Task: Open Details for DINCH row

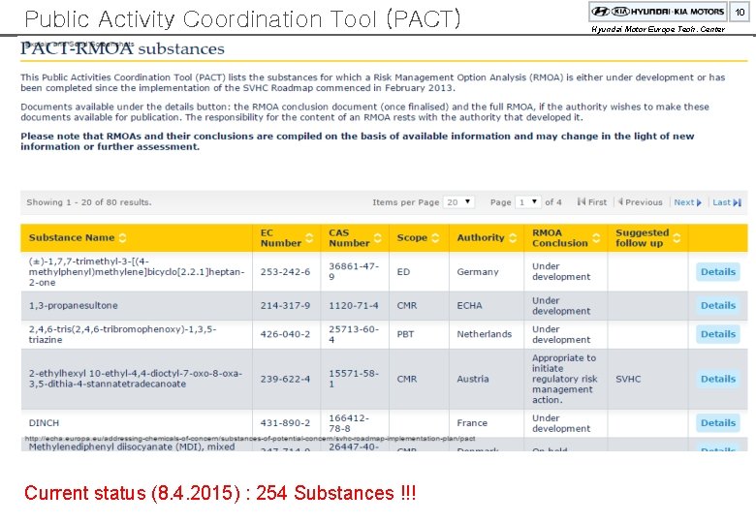Action: tap(718, 423)
